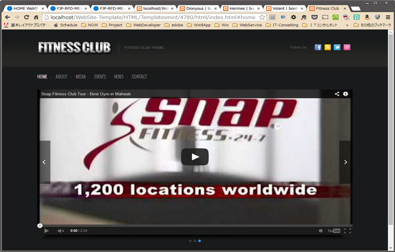This screenshot has width=395, height=252.
Task: Open the shield extension icon
Action: coord(377,17)
